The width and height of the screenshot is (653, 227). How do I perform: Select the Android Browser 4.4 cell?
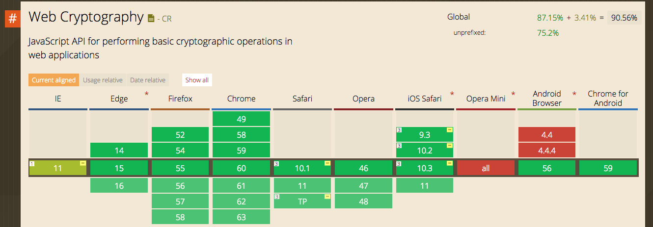(x=547, y=134)
